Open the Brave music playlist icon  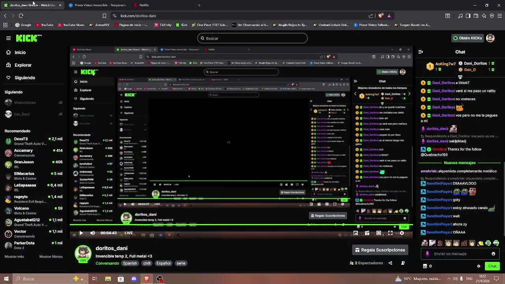[460, 16]
